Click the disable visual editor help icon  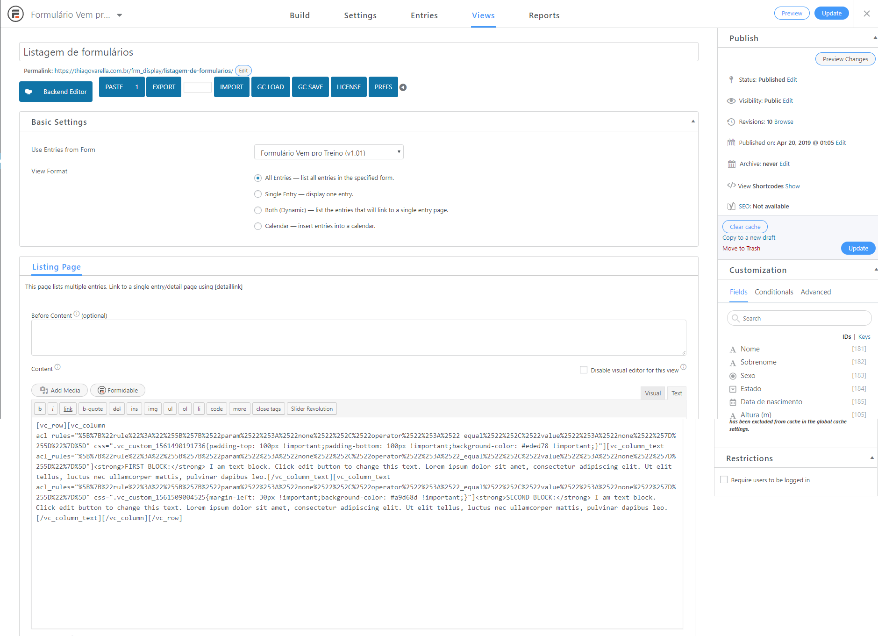pyautogui.click(x=683, y=367)
